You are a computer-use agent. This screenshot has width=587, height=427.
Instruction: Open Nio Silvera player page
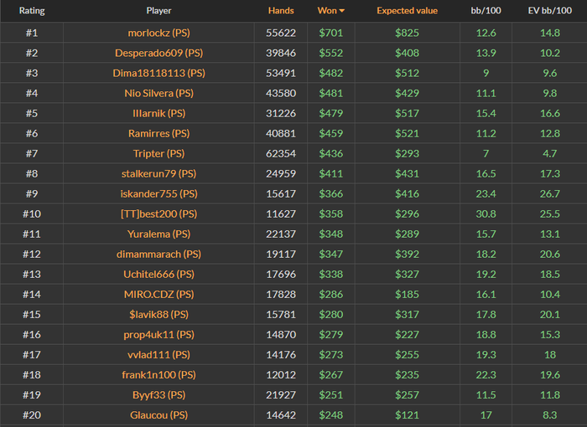coord(158,93)
